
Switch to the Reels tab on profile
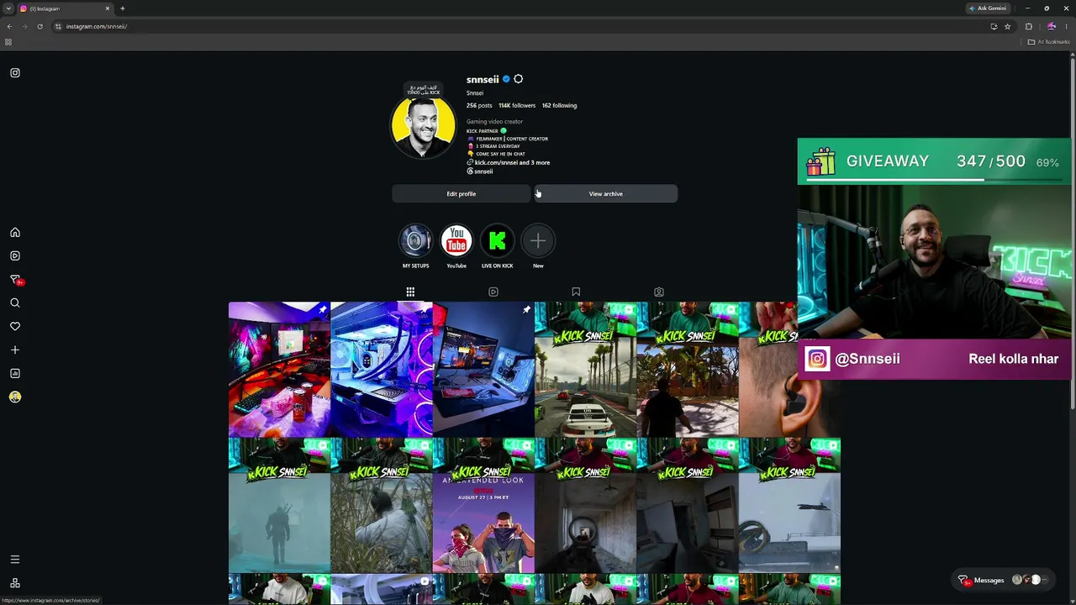[x=493, y=292]
